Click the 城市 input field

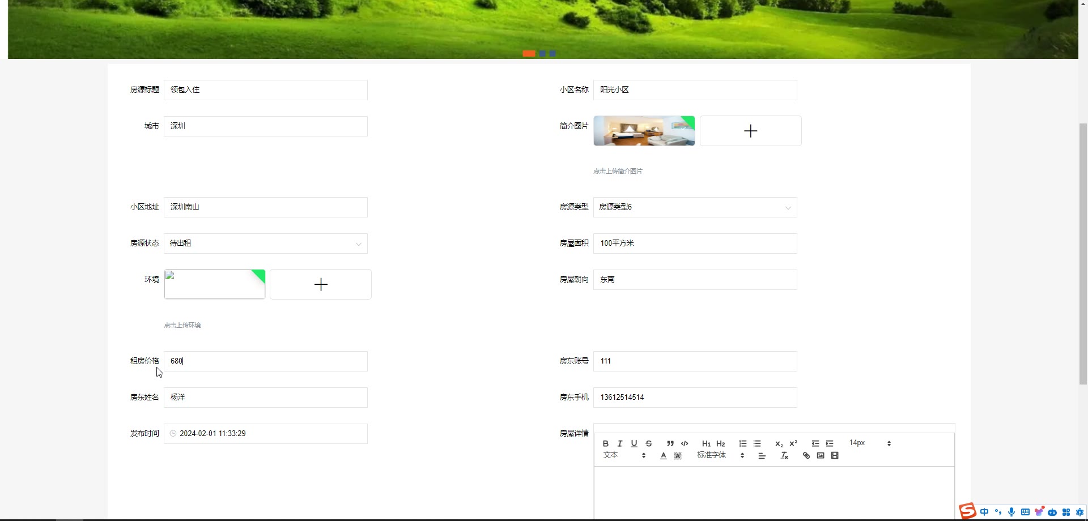coord(265,126)
